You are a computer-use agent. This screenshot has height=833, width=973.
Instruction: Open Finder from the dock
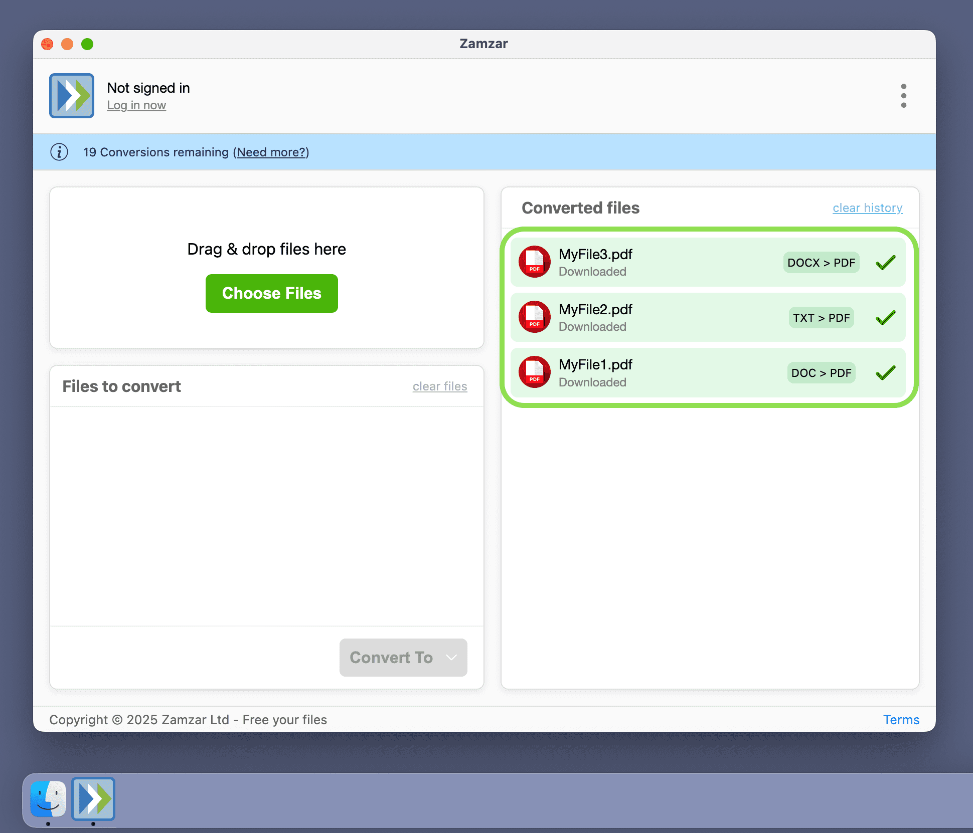pyautogui.click(x=48, y=800)
